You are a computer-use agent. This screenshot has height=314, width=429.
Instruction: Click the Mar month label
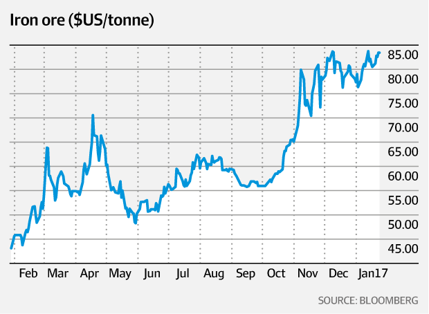click(57, 273)
